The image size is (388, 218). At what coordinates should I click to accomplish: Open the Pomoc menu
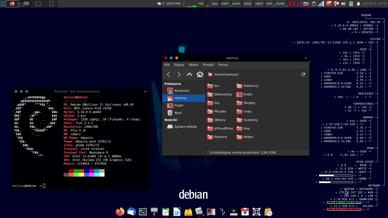point(224,65)
